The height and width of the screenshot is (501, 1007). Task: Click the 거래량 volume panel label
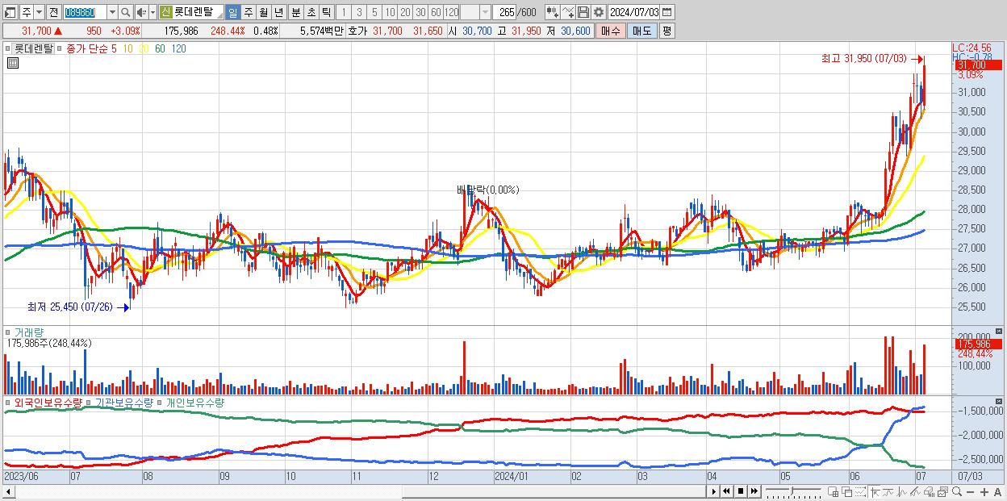(x=29, y=332)
